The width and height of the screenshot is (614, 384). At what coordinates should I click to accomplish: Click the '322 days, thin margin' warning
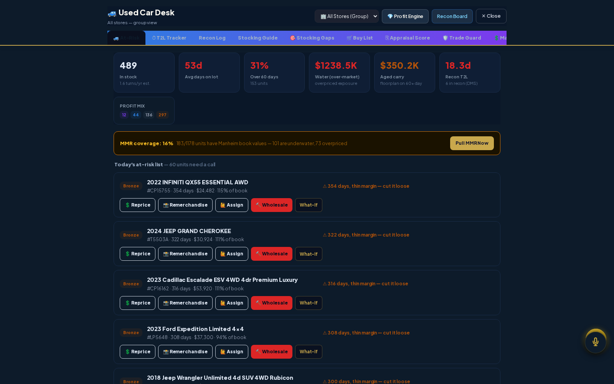click(x=366, y=235)
